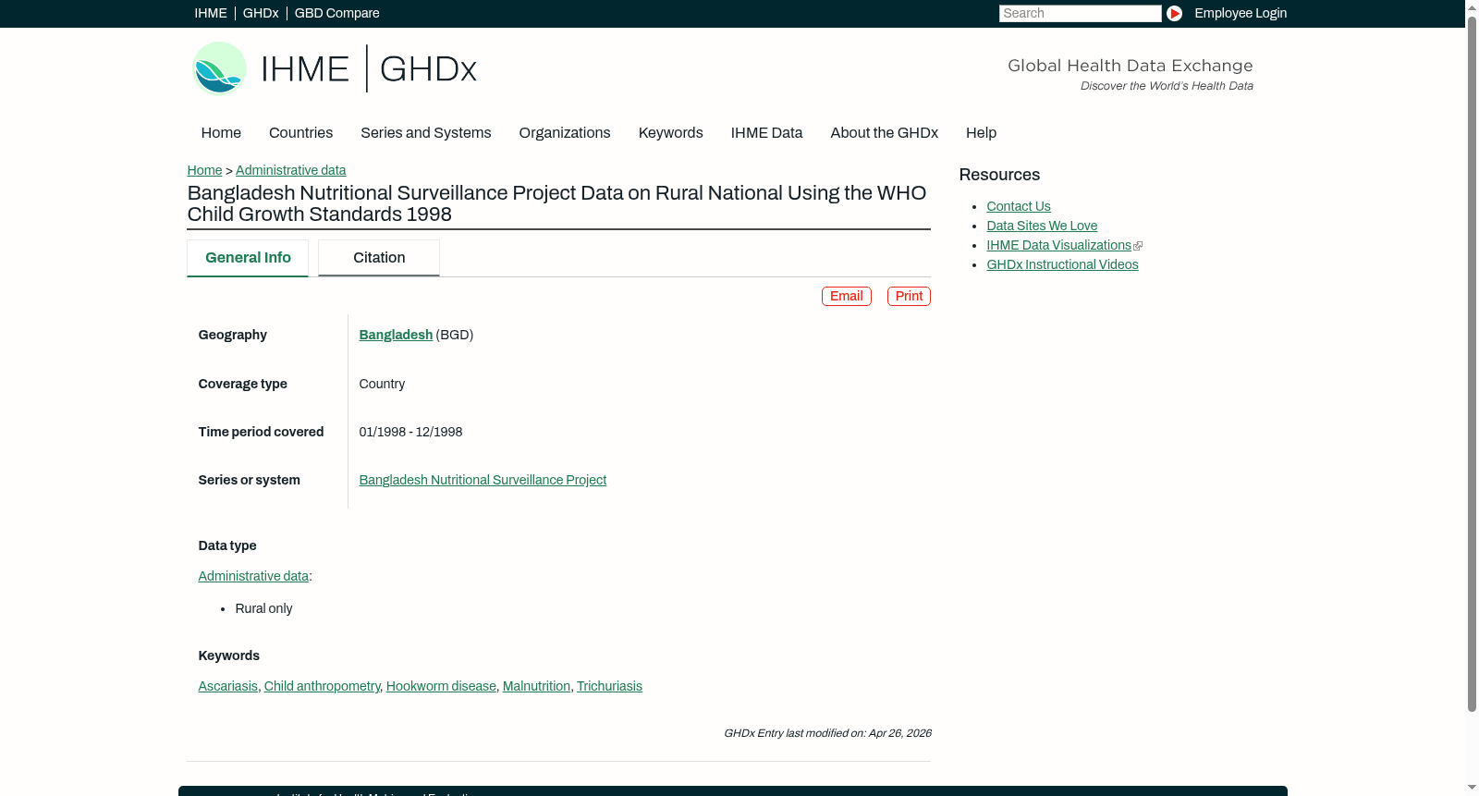Click the time period text 01/1998 - 12/1998
The image size is (1479, 796).
[410, 432]
